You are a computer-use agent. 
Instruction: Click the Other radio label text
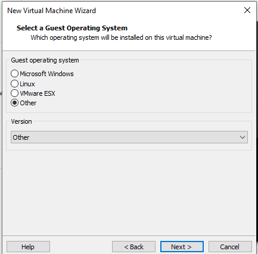pos(28,103)
